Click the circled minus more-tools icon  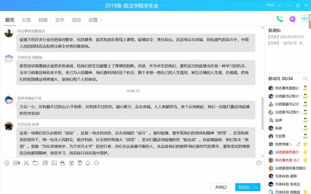pos(96,163)
